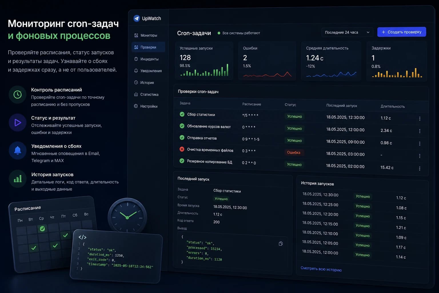Open Уведомления in the sidebar
The width and height of the screenshot is (439, 293).
(148, 71)
